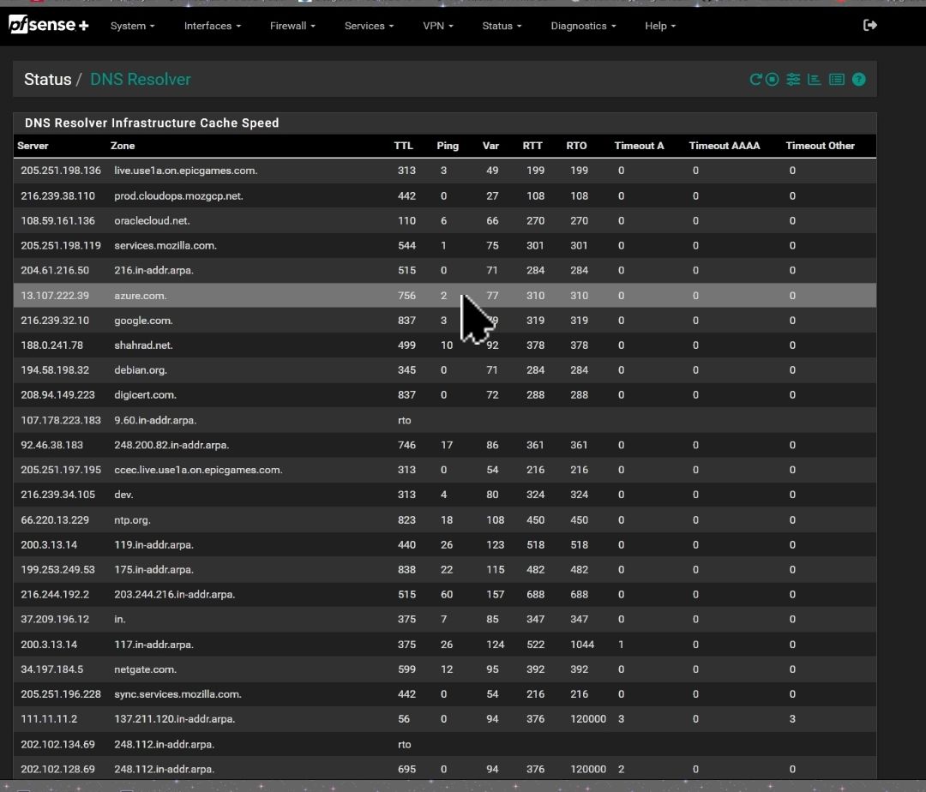The height and width of the screenshot is (792, 926).
Task: Open the help question mark icon
Action: click(x=858, y=80)
